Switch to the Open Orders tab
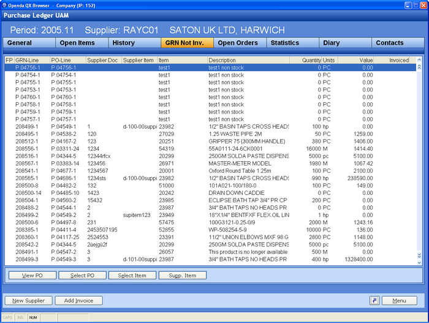 pos(240,43)
